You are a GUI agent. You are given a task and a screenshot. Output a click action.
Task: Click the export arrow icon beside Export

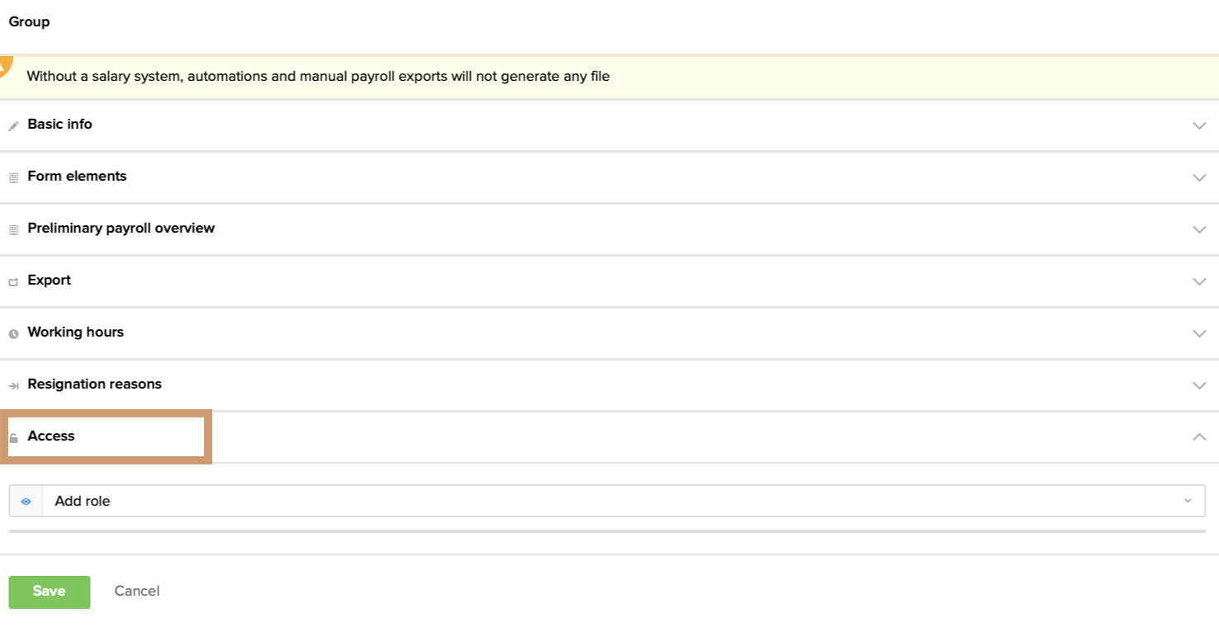(13, 282)
